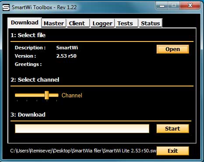Click the Greetings label

pos(28,64)
